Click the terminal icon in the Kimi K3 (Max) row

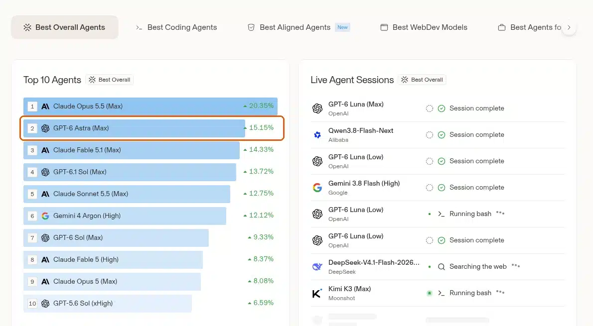pyautogui.click(x=442, y=293)
